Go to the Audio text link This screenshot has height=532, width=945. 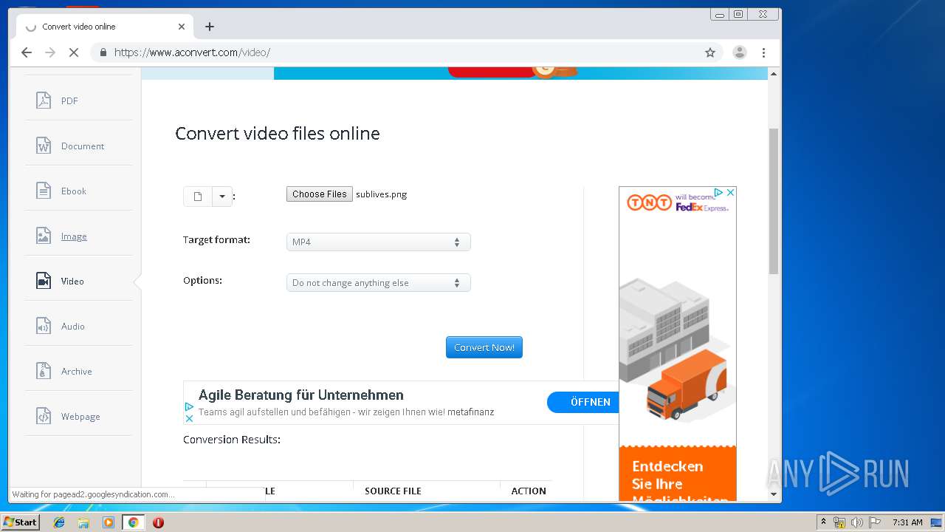73,327
